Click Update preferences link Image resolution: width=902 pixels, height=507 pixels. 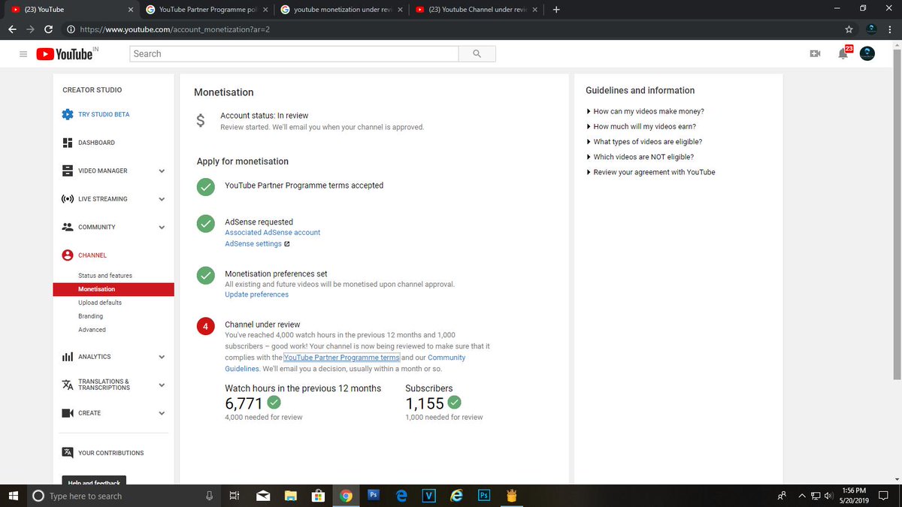[x=256, y=294]
